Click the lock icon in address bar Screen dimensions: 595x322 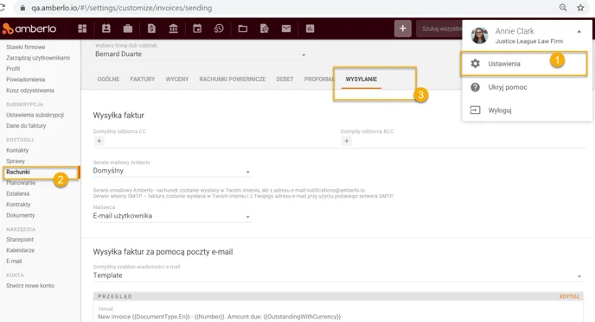pyautogui.click(x=22, y=8)
